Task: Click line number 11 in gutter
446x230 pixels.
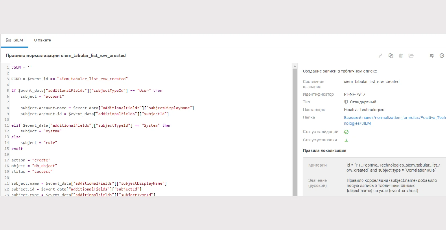Action: click(x=7, y=125)
